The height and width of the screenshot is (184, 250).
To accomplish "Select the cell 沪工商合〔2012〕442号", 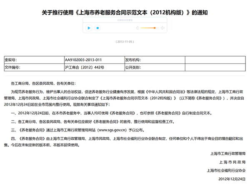I will (x=95, y=68).
